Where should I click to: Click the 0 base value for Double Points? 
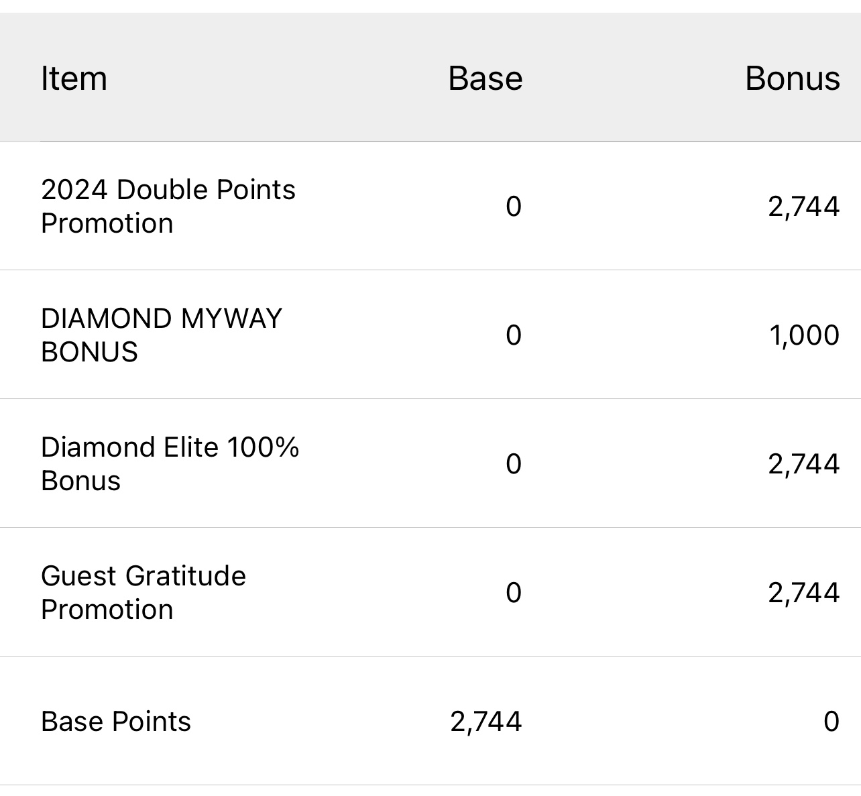[x=514, y=206]
